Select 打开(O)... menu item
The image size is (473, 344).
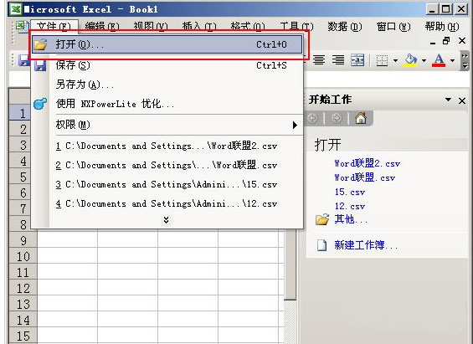tap(167, 44)
